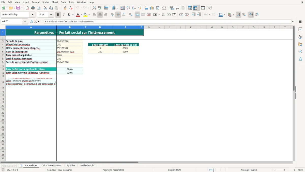Viewport: 305px width, 172px height.
Task: Click the Clone Formatting paintbrush
Action: [65, 8]
